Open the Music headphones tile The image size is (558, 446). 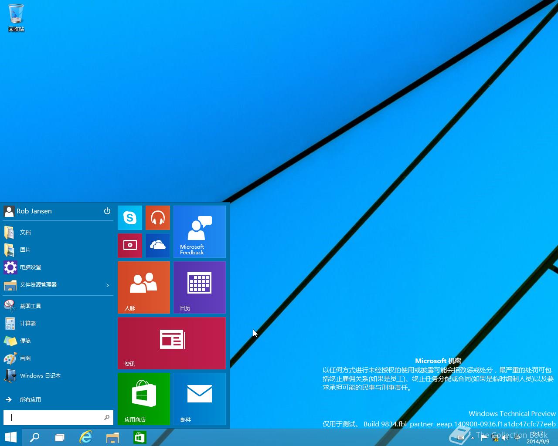tap(158, 217)
